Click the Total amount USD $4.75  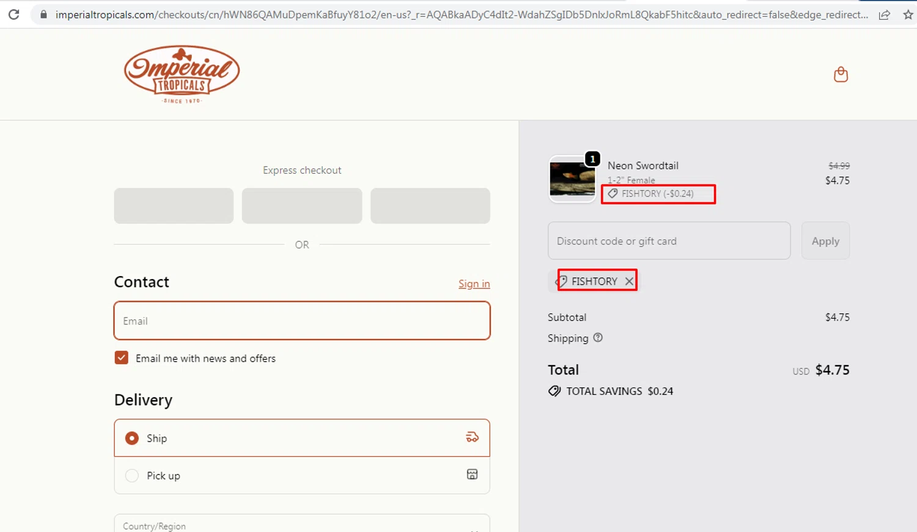[x=821, y=370]
